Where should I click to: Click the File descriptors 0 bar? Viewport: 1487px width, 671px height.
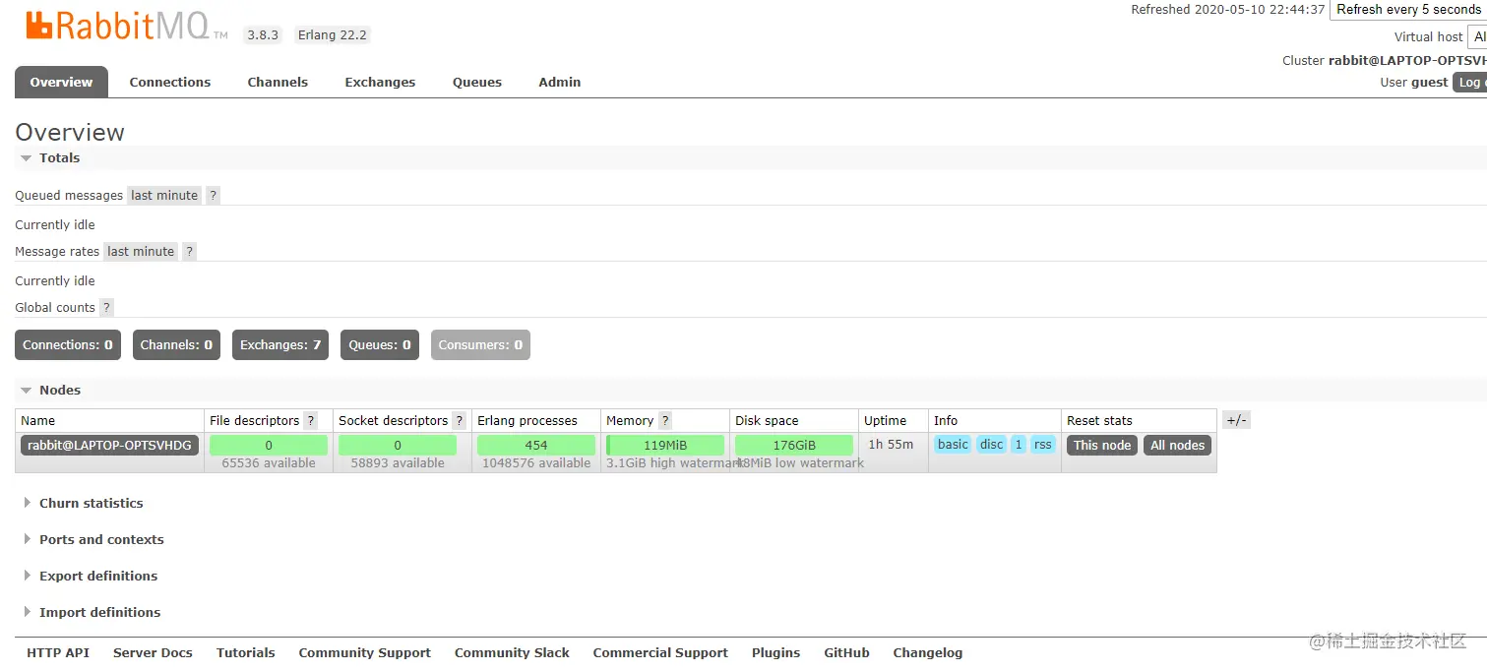click(x=269, y=445)
